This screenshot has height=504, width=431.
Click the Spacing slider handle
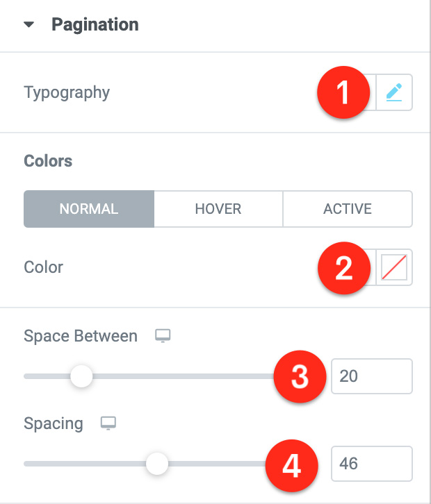157,464
